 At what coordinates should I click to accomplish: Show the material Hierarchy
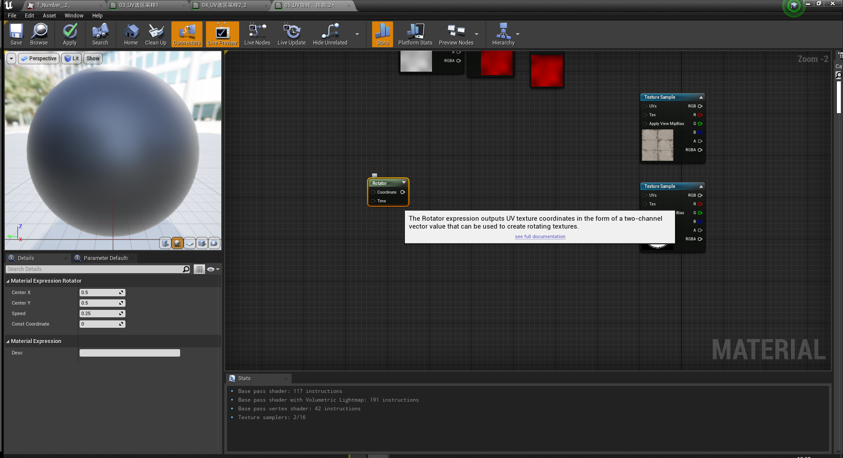[x=503, y=34]
